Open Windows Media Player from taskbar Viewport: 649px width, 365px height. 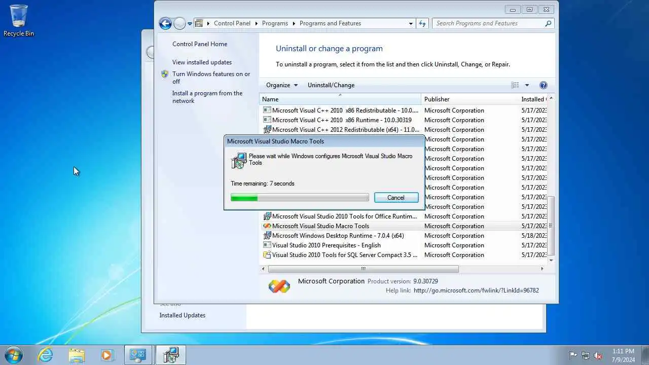(107, 355)
